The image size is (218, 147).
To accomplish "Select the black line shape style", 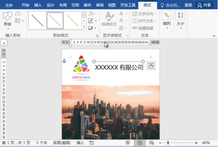I will click(37, 20).
